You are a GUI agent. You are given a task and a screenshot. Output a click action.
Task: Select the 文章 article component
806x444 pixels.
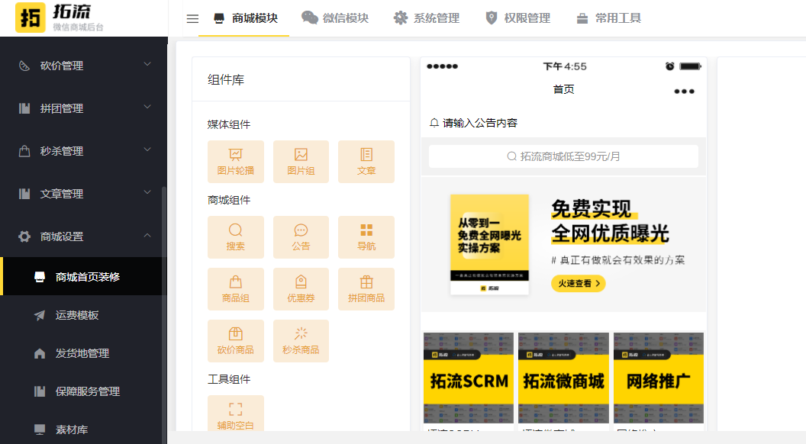point(366,161)
